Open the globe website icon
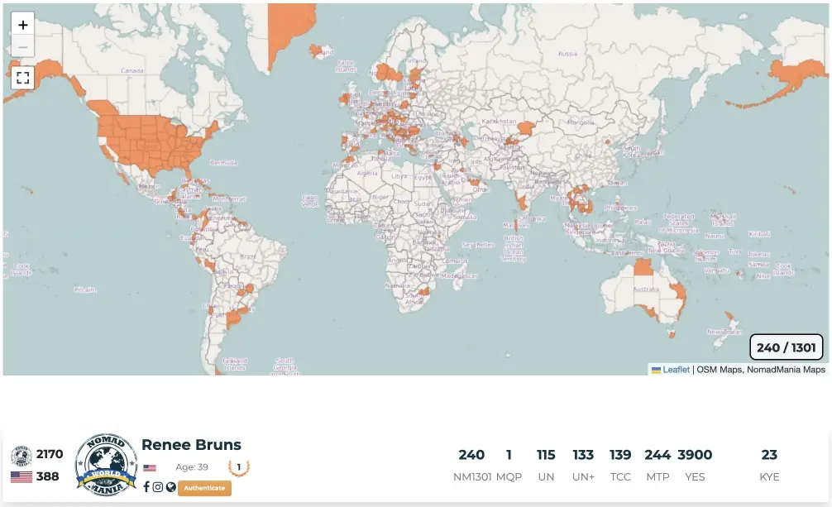Image resolution: width=832 pixels, height=507 pixels. pos(170,487)
